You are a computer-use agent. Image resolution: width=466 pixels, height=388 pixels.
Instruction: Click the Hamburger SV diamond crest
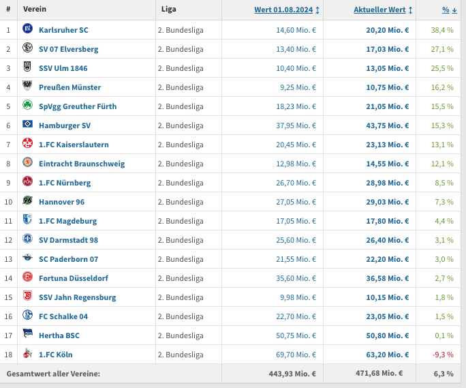(x=28, y=124)
